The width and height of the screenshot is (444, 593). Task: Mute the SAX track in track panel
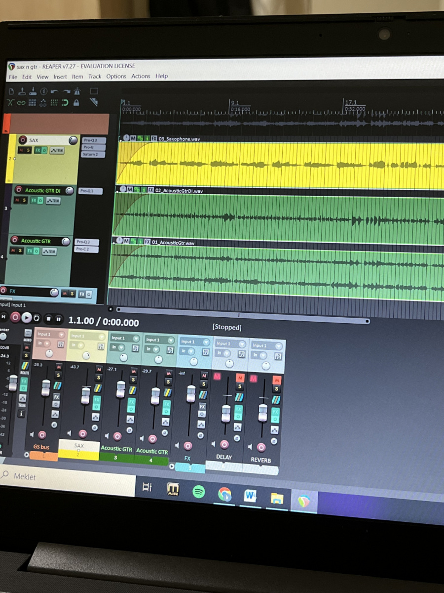pos(21,150)
